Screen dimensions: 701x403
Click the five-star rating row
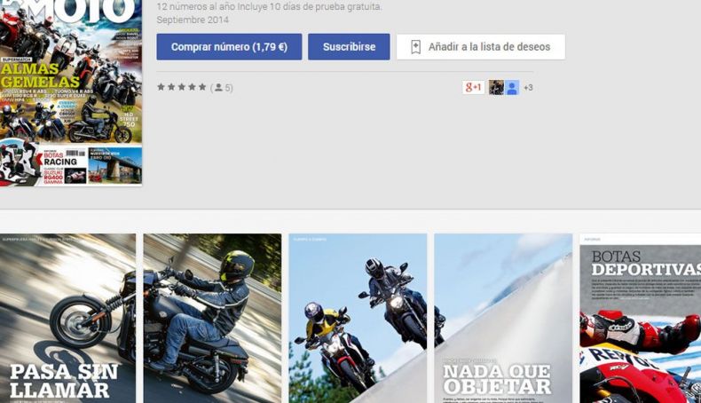[x=182, y=87]
